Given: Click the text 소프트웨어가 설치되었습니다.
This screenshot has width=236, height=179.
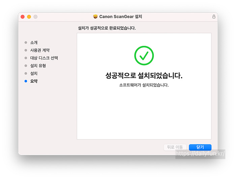Looking at the screenshot, I should tap(144, 85).
